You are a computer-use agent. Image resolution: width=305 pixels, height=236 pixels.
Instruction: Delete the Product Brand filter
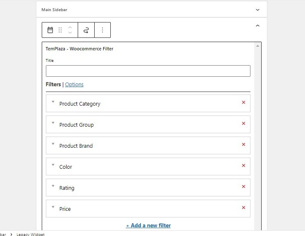click(243, 144)
